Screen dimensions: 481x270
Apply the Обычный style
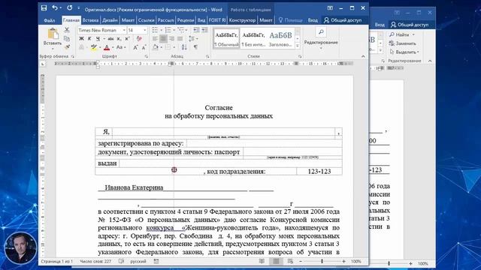coord(226,38)
